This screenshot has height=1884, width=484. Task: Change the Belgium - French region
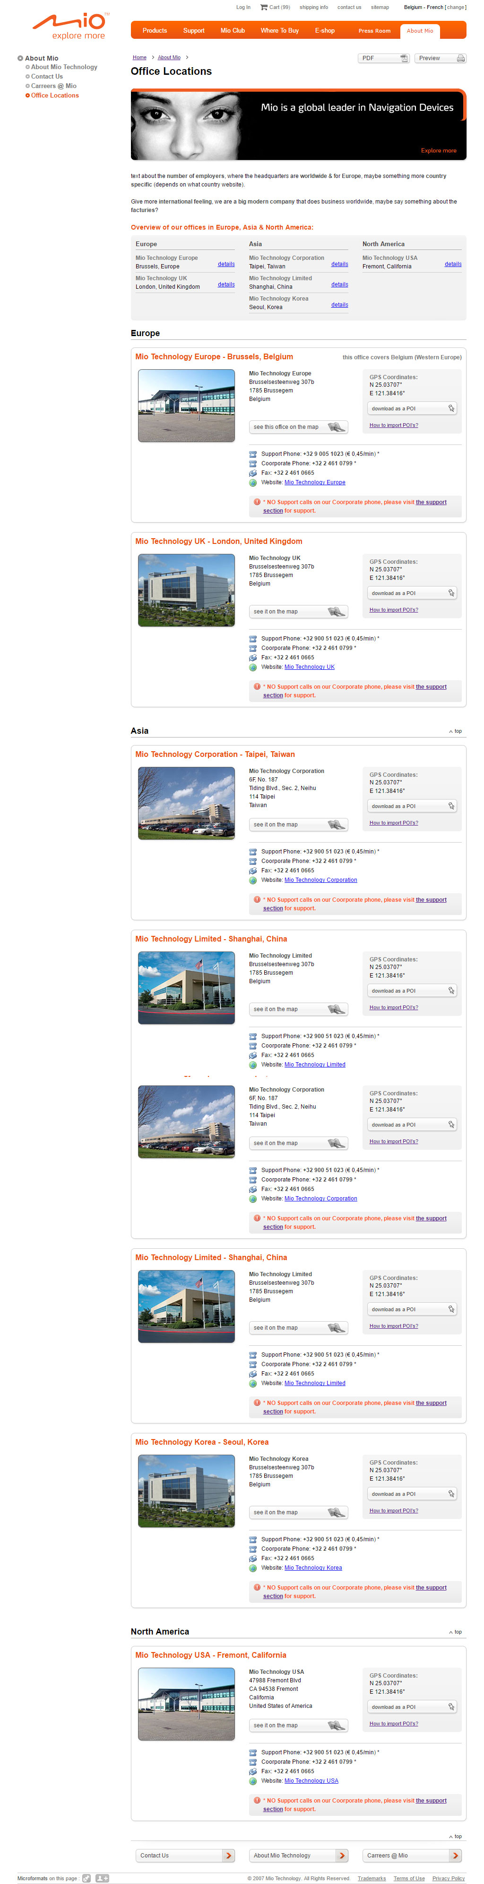pyautogui.click(x=456, y=7)
